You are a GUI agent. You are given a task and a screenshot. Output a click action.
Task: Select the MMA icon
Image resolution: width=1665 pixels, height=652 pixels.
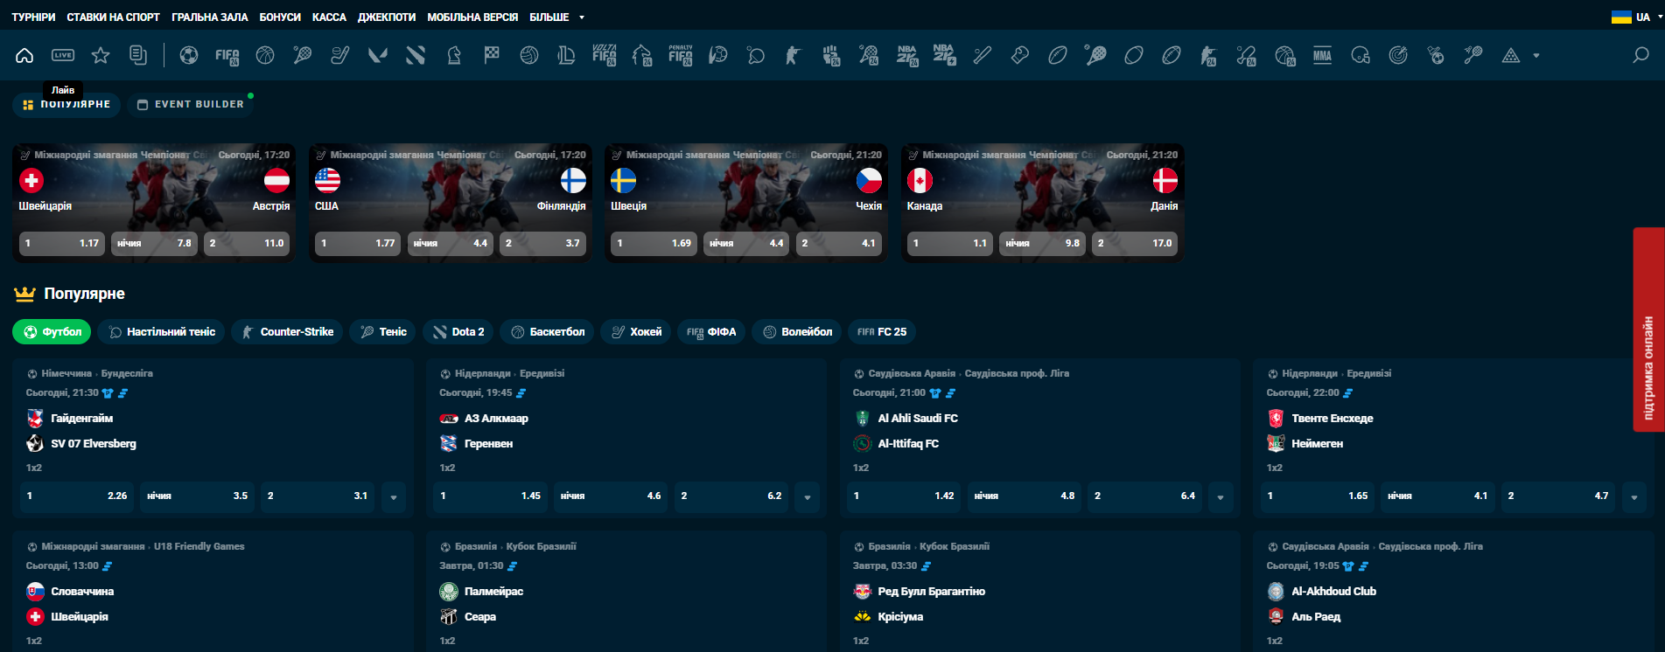pos(1322,56)
